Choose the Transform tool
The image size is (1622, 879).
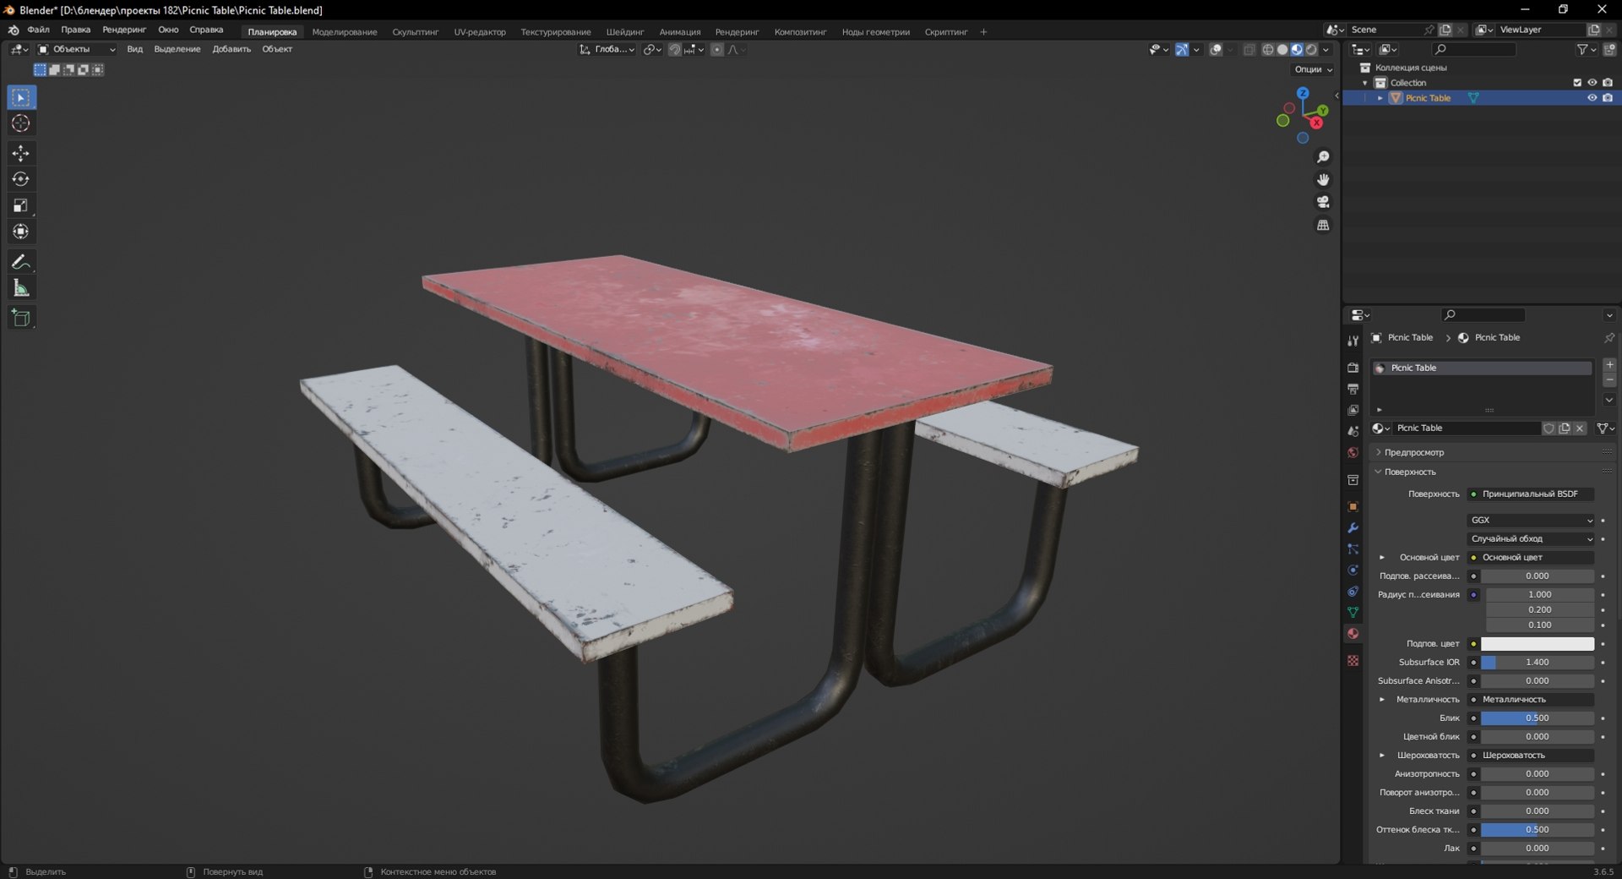click(21, 232)
